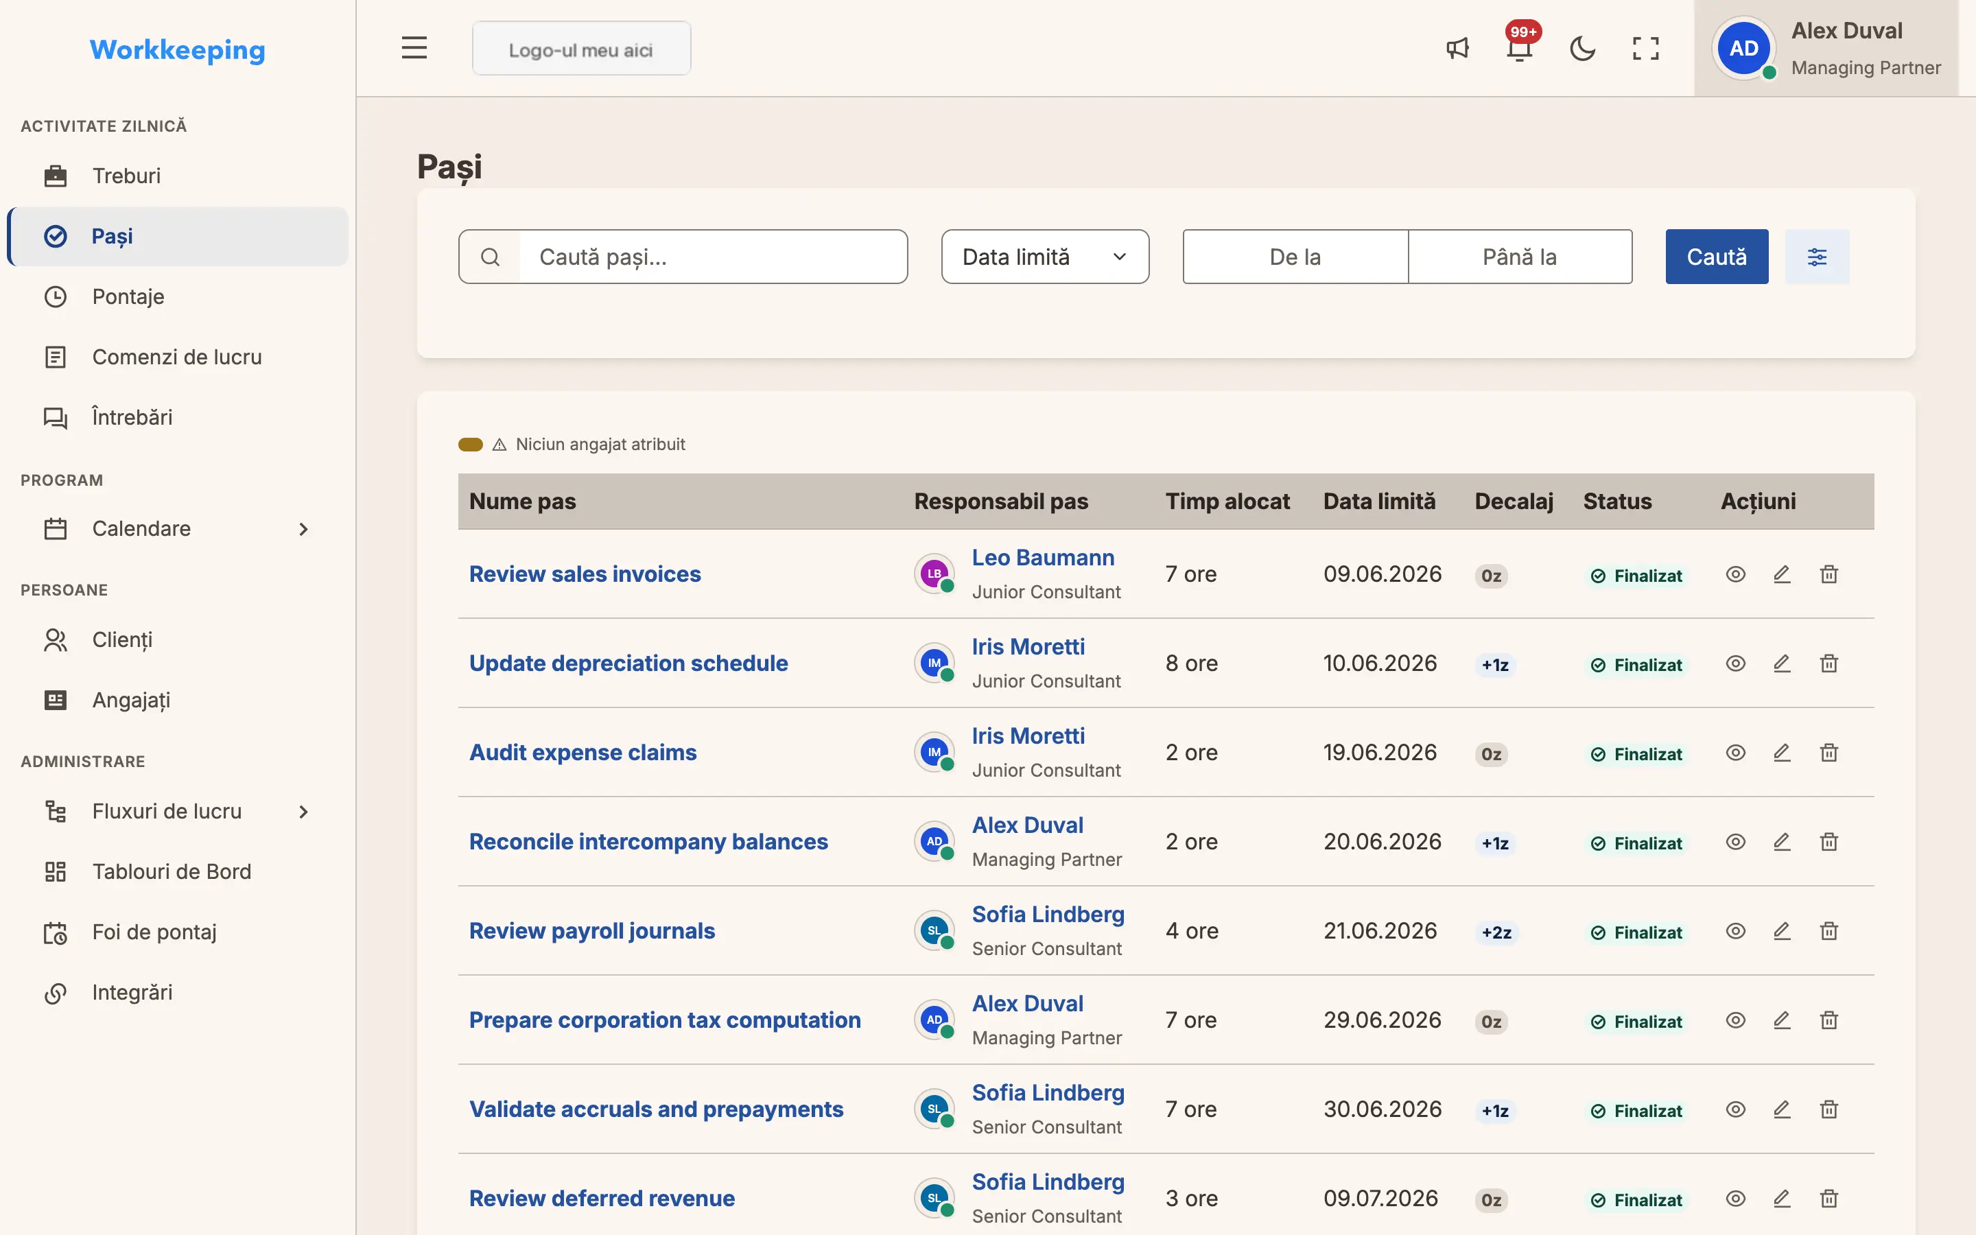Edit Prepare corporation tax computation step
This screenshot has height=1235, width=1976.
pos(1782,1020)
